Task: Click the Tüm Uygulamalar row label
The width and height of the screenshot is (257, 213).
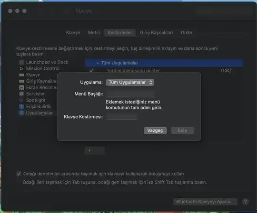Action: point(119,63)
